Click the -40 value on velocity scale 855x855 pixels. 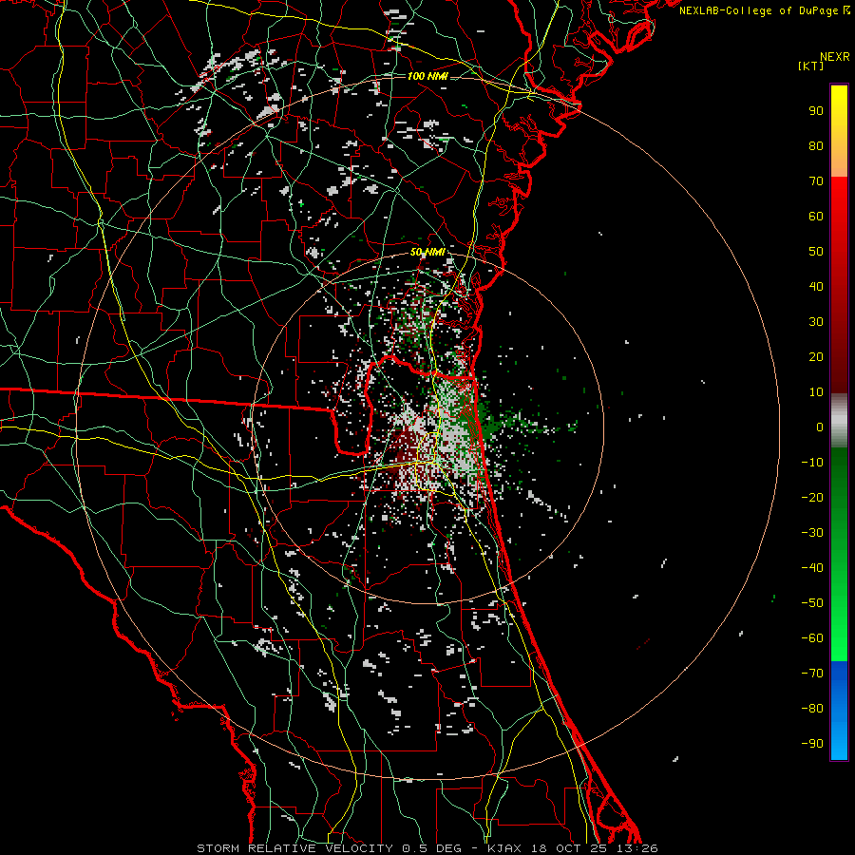click(812, 568)
